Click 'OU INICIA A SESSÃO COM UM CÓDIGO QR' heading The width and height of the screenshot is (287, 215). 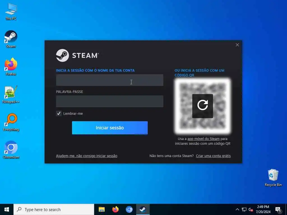pos(199,73)
